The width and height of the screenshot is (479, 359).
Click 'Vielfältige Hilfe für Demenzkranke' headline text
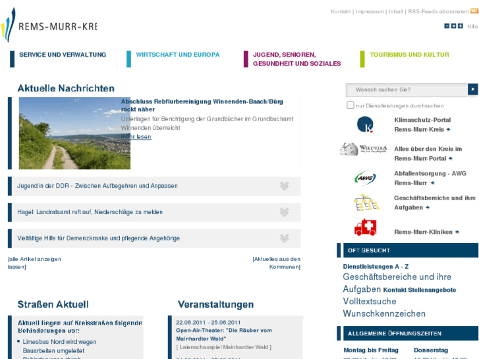[98, 238]
